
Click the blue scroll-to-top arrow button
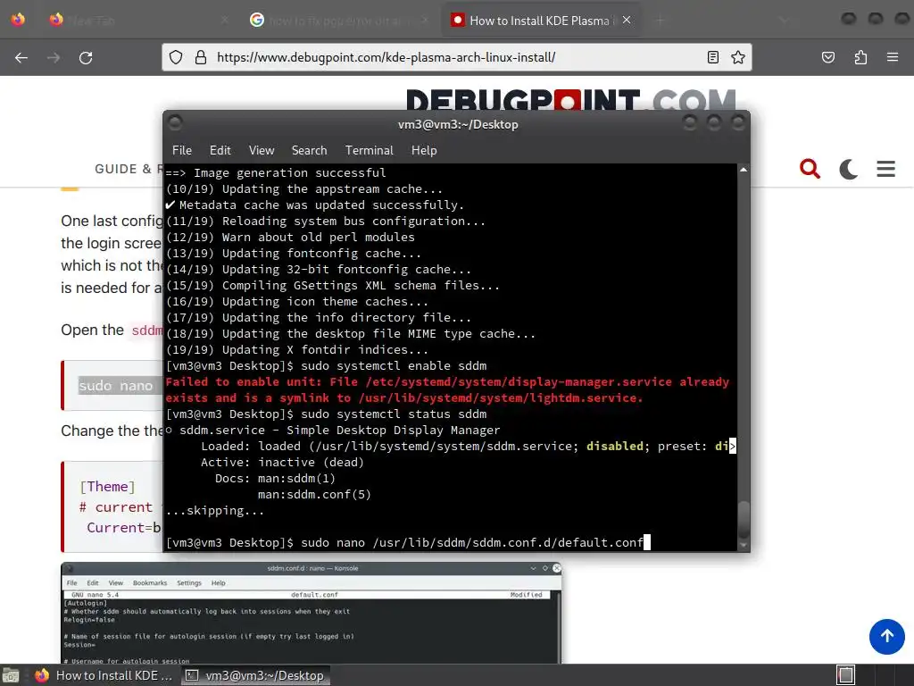(886, 636)
